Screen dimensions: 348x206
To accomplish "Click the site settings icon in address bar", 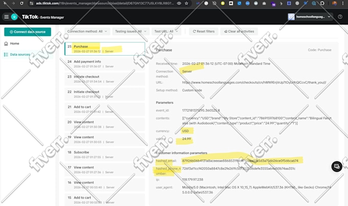I will 32,4.
